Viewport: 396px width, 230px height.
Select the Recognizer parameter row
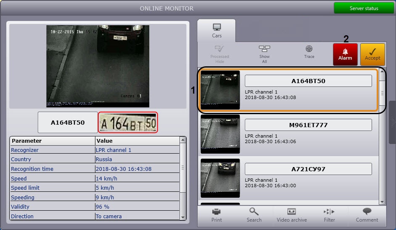click(95, 150)
